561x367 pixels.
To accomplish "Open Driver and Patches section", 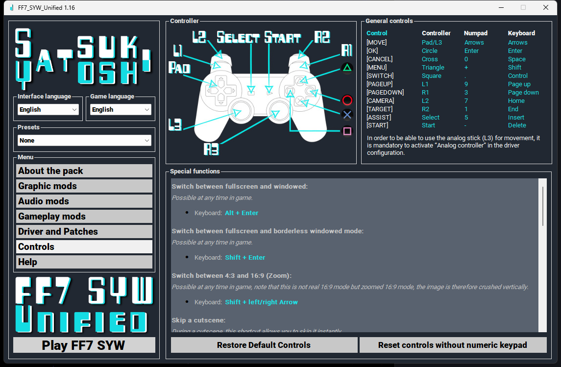I will point(84,231).
